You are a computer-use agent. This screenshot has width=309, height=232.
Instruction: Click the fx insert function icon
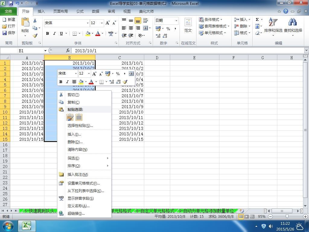point(68,51)
